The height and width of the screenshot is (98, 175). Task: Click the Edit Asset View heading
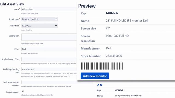[12, 4]
